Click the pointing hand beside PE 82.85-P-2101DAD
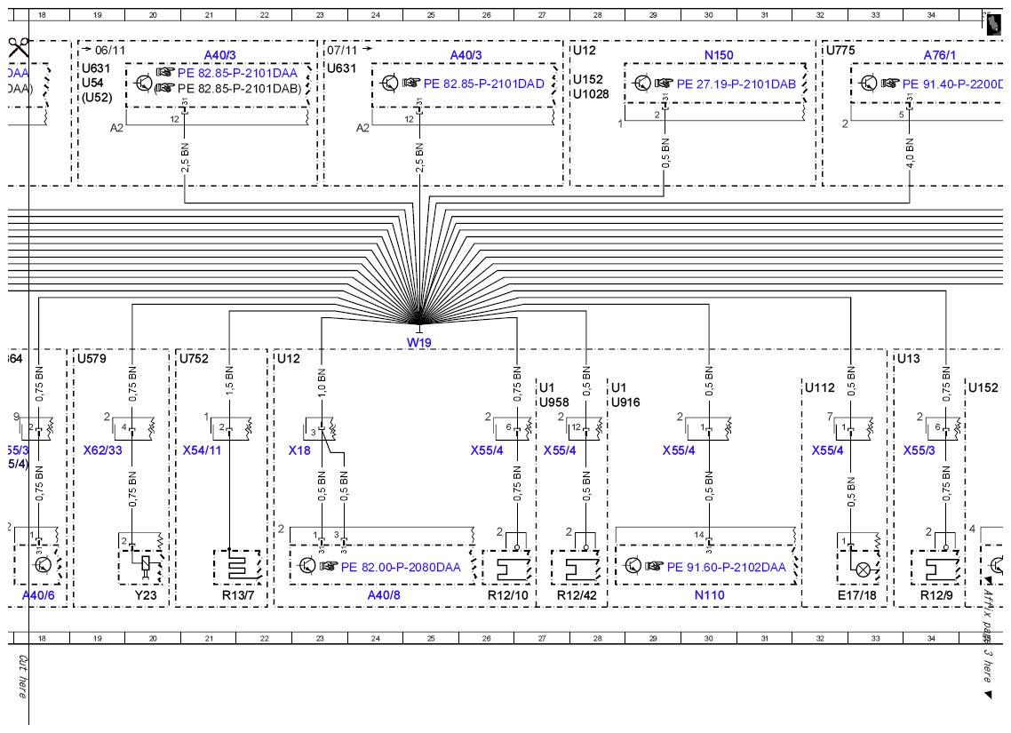The height and width of the screenshot is (733, 1011). [x=411, y=84]
